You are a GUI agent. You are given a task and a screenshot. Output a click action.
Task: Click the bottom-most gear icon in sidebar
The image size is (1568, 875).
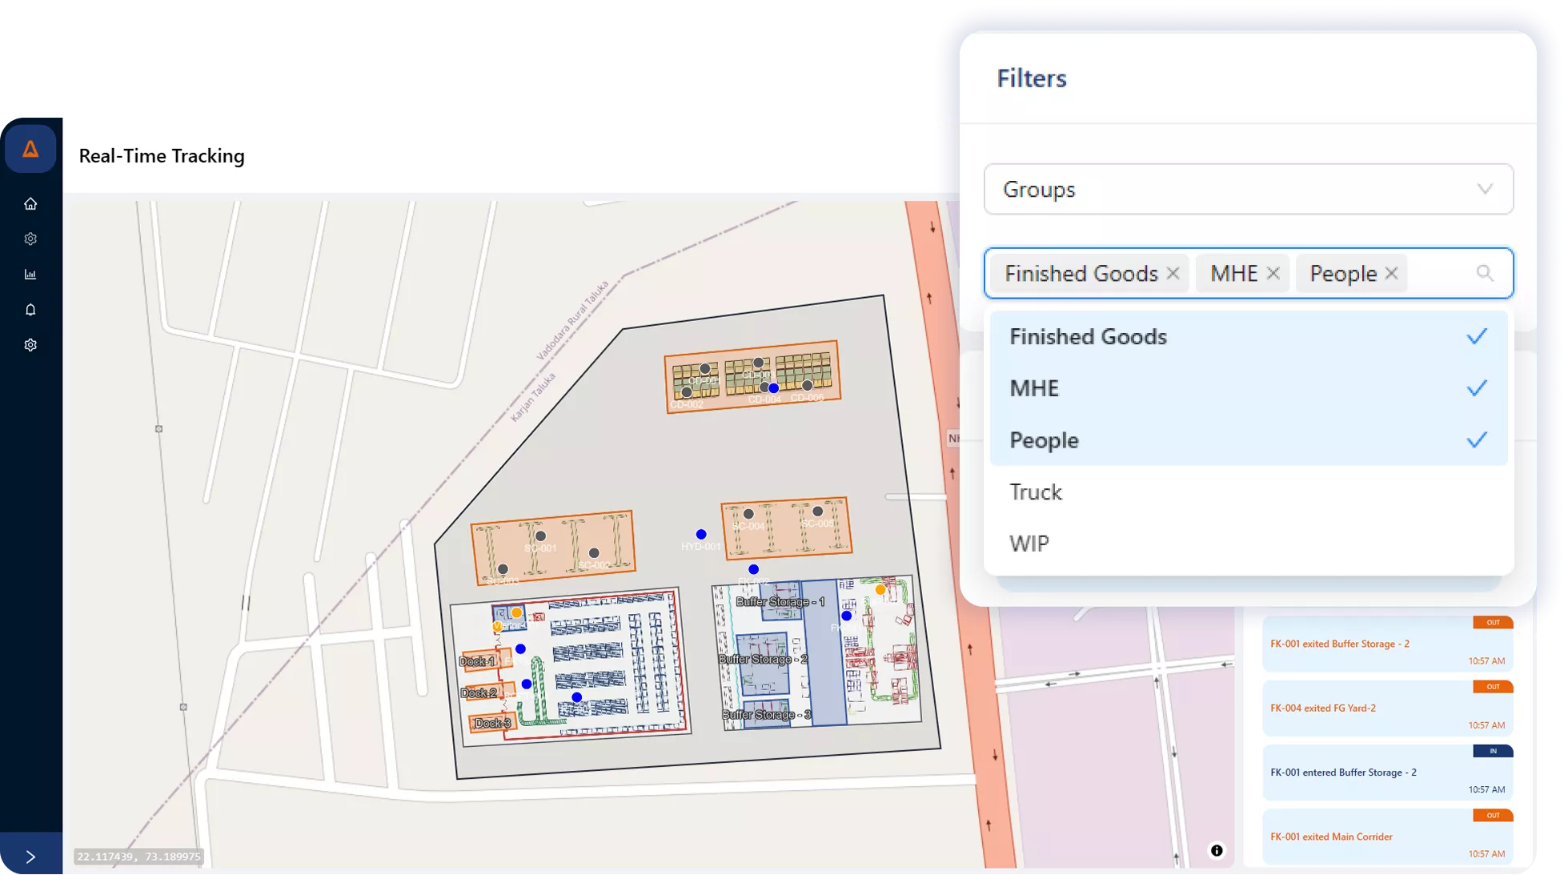(x=30, y=344)
